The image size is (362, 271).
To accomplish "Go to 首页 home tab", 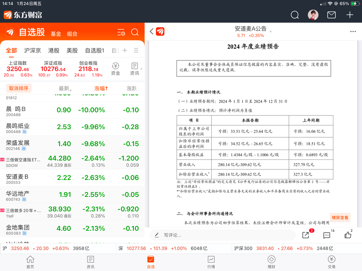I will coord(30,262).
